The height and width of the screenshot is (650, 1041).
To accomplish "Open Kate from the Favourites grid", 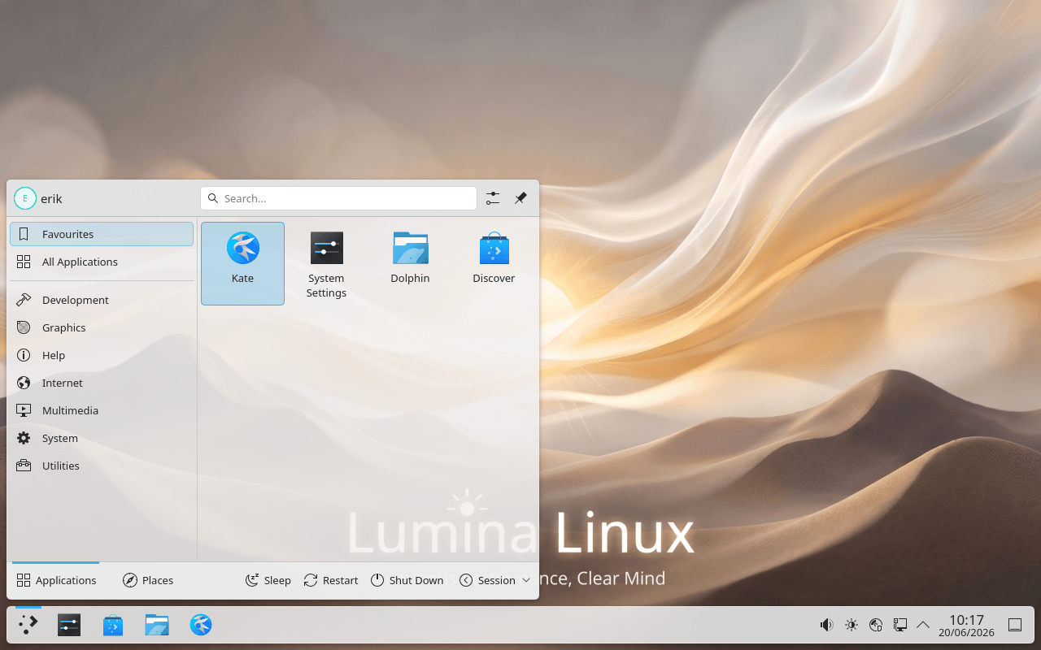I will click(x=242, y=263).
